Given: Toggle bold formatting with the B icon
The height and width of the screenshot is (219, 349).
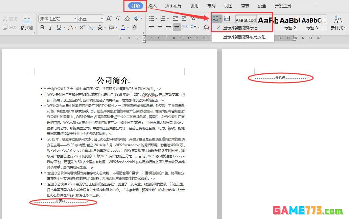Looking at the screenshot, I should 42,27.
